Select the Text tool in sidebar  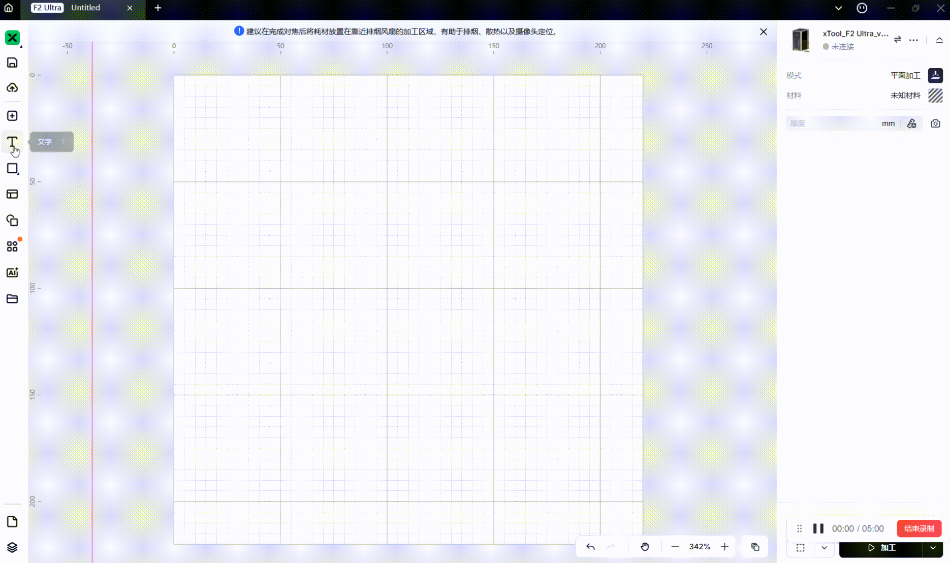[x=12, y=142]
